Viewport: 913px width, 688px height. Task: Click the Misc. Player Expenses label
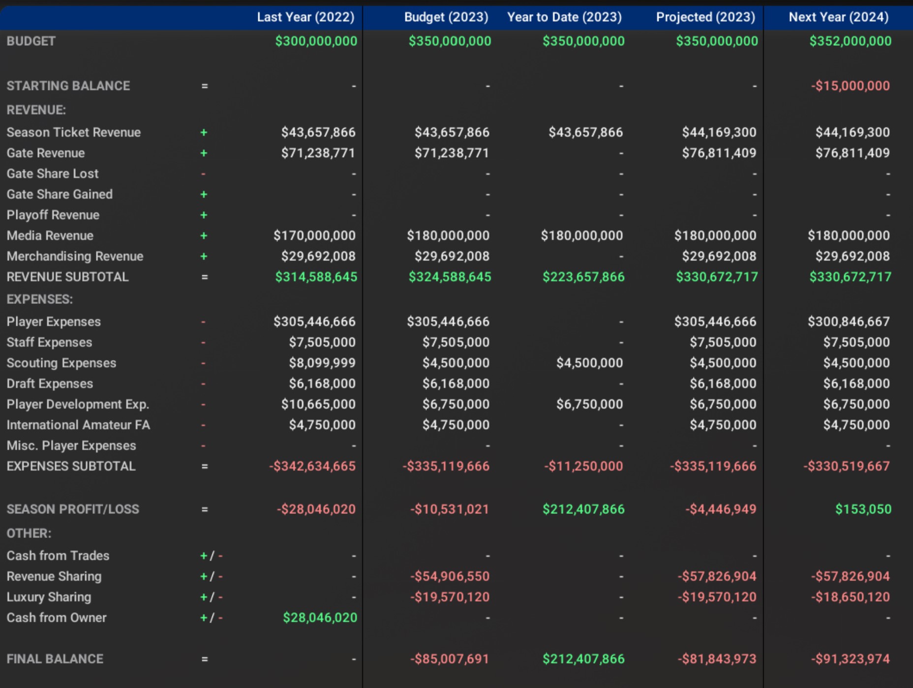(71, 446)
